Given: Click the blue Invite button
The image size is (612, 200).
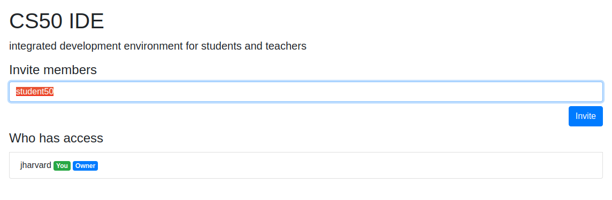Looking at the screenshot, I should pos(585,116).
